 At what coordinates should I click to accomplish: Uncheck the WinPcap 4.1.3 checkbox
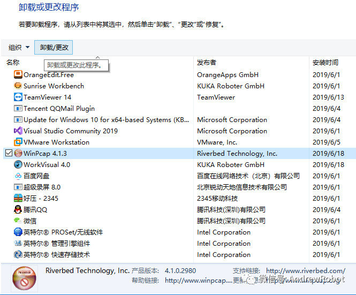click(x=9, y=153)
